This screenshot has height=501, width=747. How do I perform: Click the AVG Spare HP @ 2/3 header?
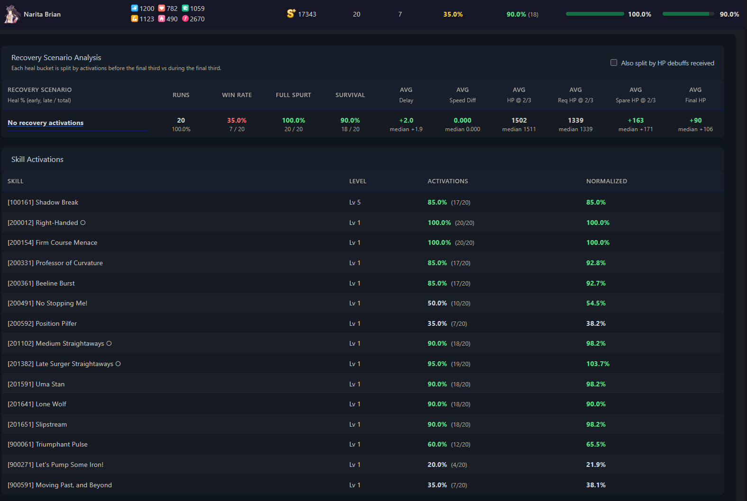coord(636,95)
